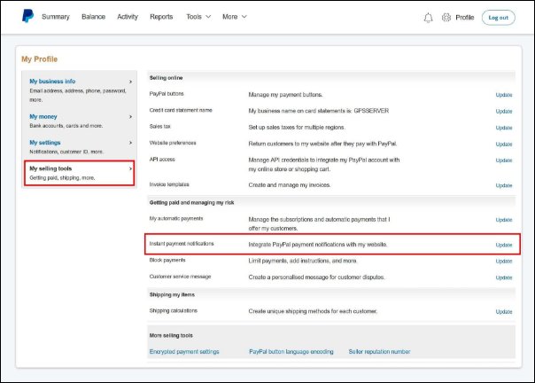Expand My money arrow
Image resolution: width=535 pixels, height=383 pixels.
click(x=130, y=117)
